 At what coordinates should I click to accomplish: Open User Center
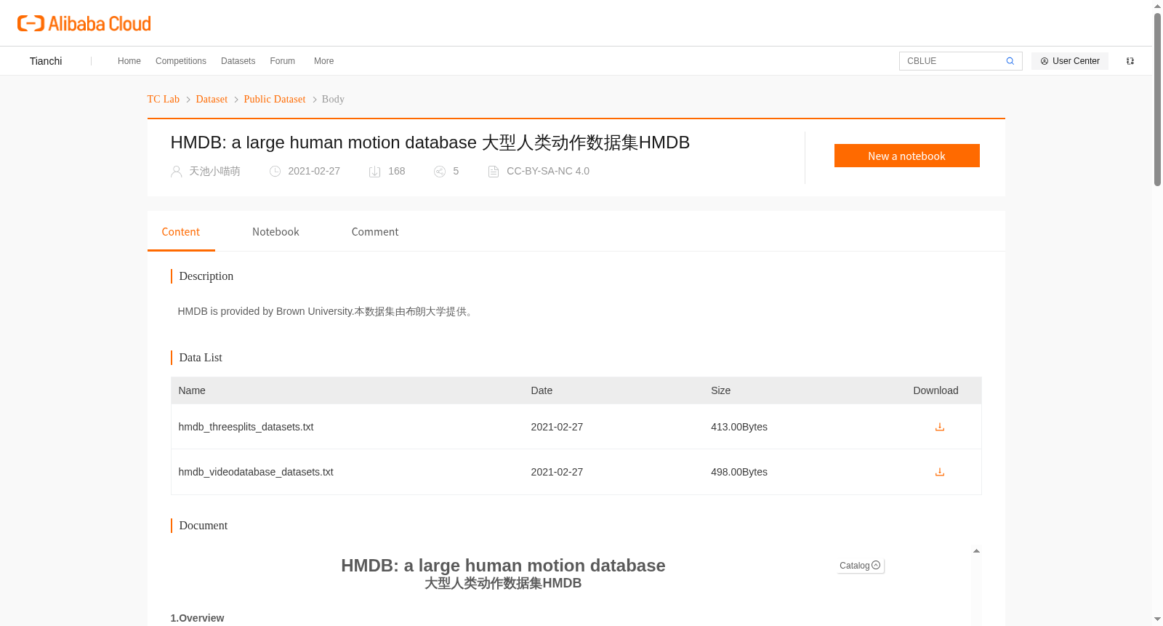[x=1070, y=61]
